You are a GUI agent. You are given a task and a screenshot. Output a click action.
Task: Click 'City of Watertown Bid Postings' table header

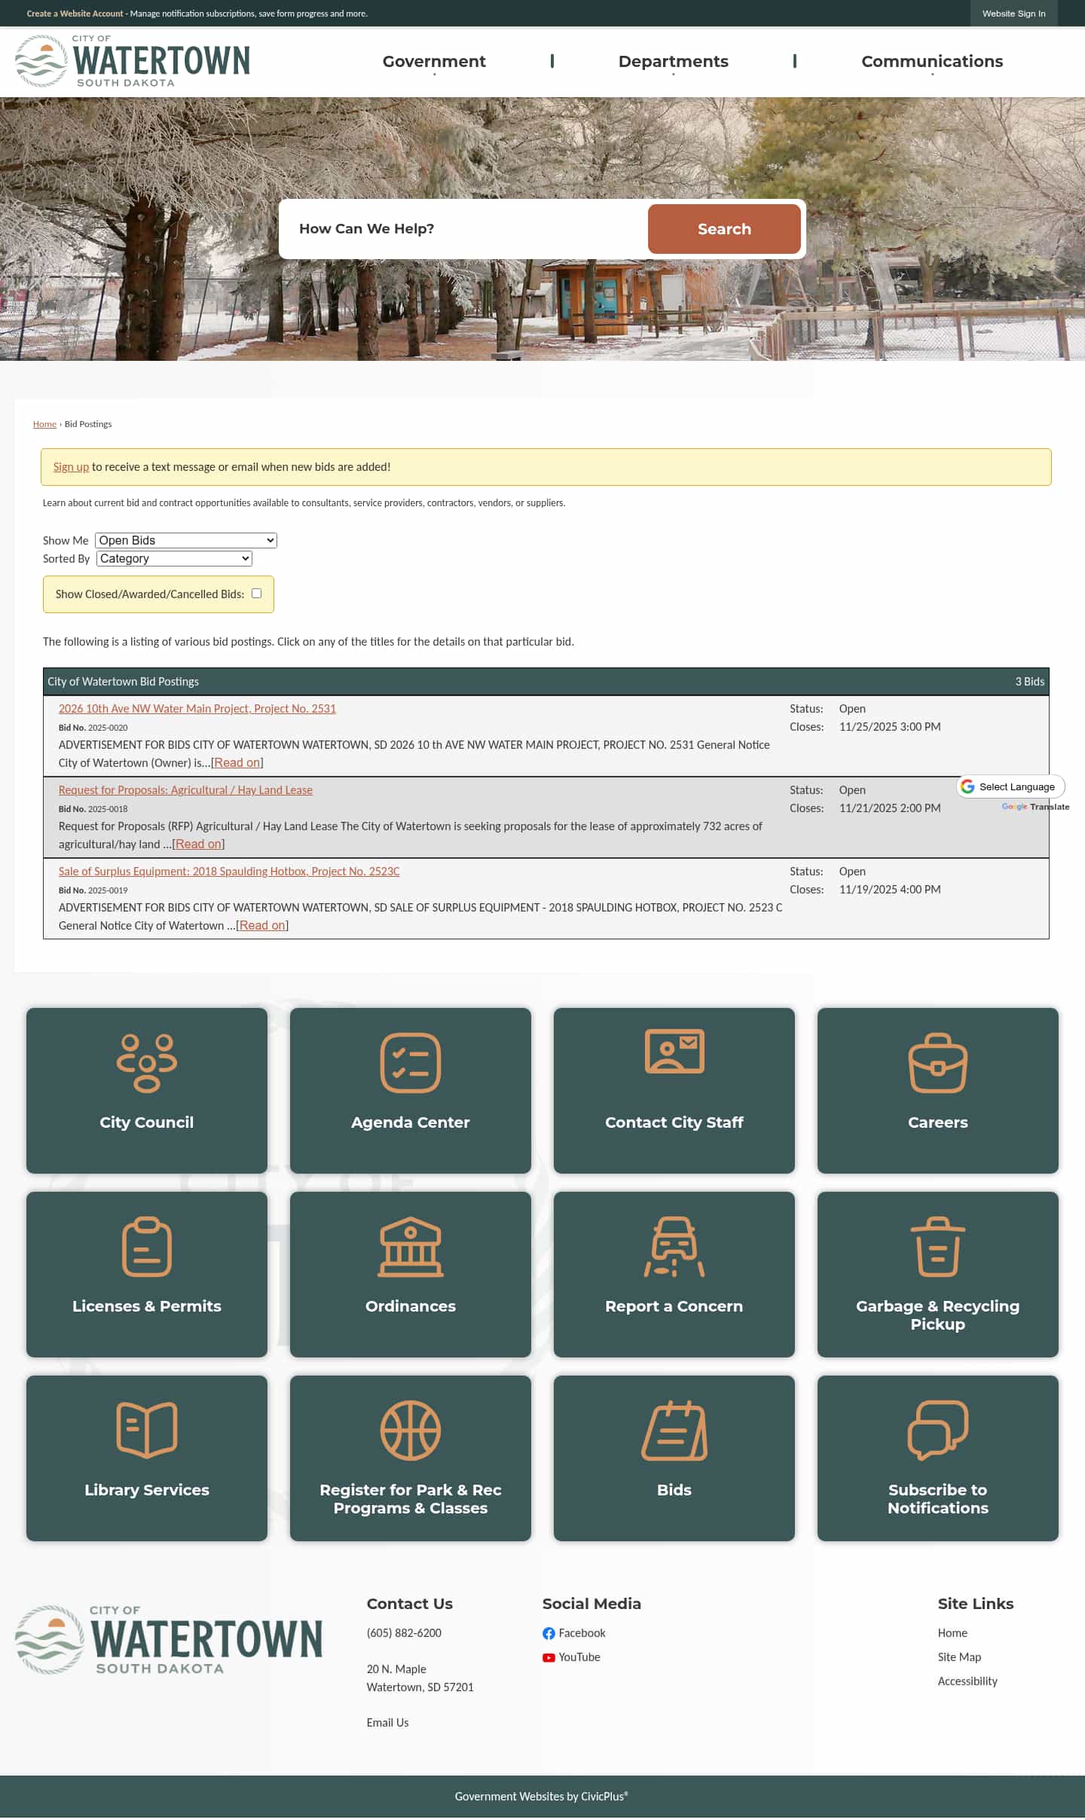pos(123,682)
